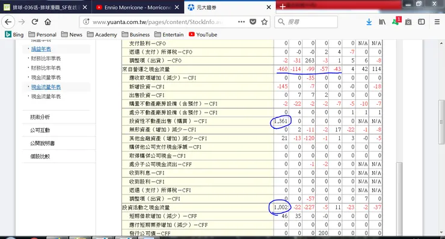This screenshot has height=239, width=445.
Task: Click the 114 operating cash flow cell
Action: [376, 69]
